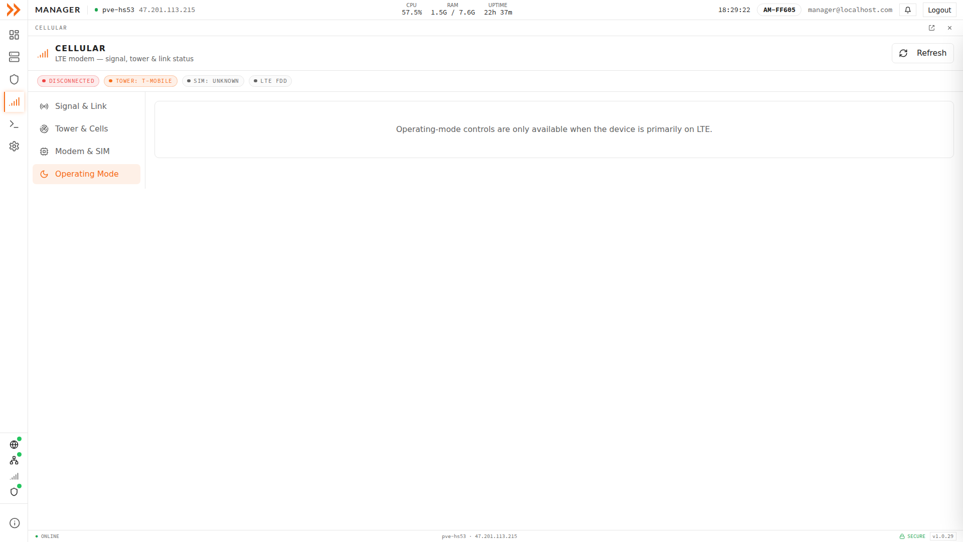Click the notifications bell icon

point(908,10)
